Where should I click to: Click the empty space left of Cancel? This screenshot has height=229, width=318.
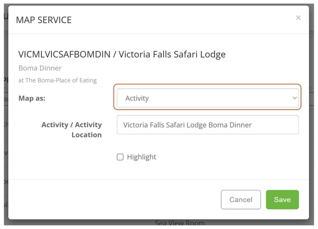tap(119, 200)
